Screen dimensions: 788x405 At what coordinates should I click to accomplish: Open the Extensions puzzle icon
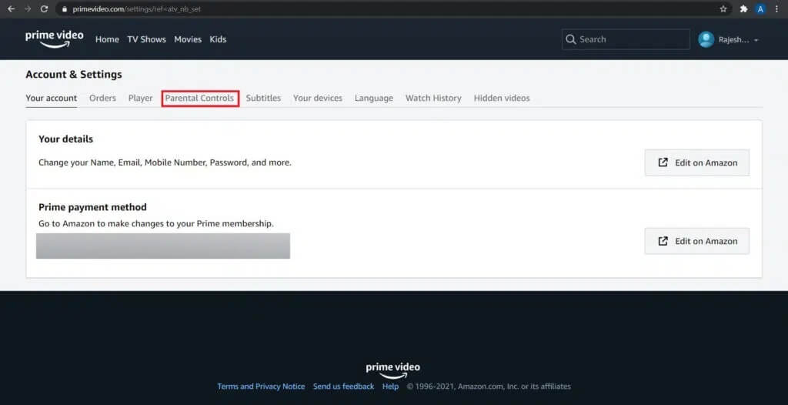[x=744, y=9]
